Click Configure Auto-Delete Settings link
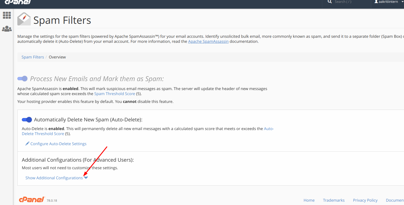The height and width of the screenshot is (205, 404). (x=58, y=144)
